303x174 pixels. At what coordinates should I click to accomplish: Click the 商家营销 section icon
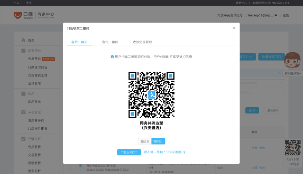click(23, 51)
